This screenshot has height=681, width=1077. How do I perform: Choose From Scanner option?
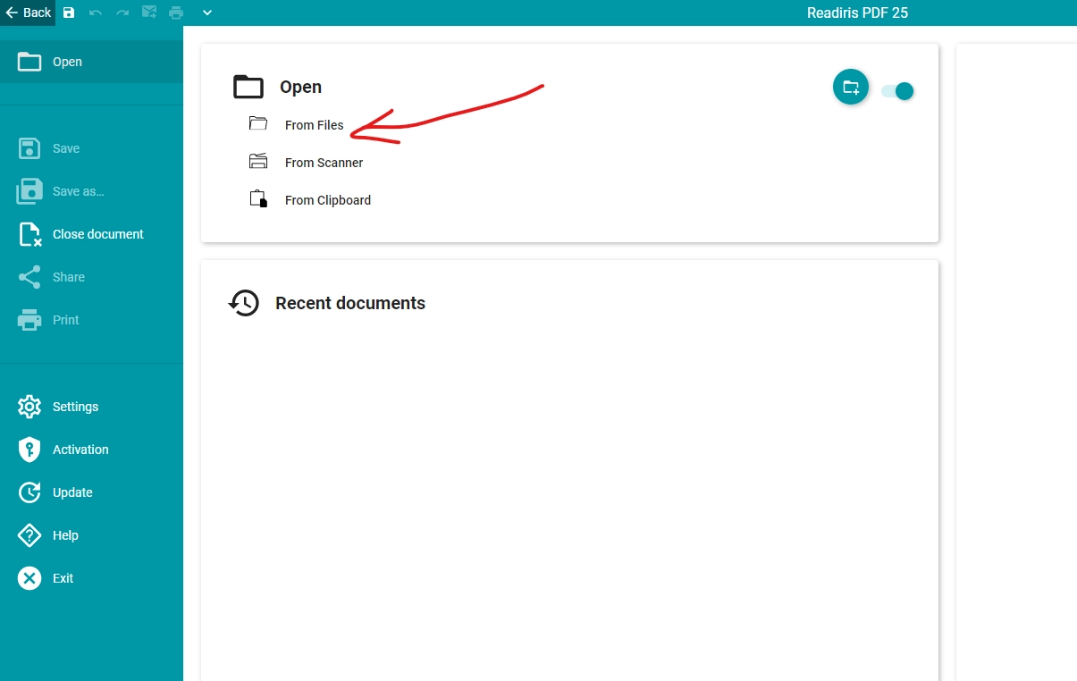click(324, 163)
